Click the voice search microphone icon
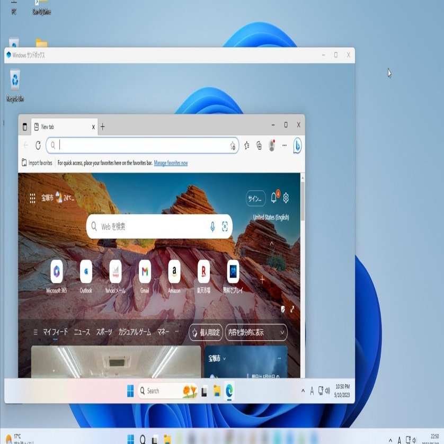Image resolution: width=444 pixels, height=444 pixels. [x=212, y=226]
